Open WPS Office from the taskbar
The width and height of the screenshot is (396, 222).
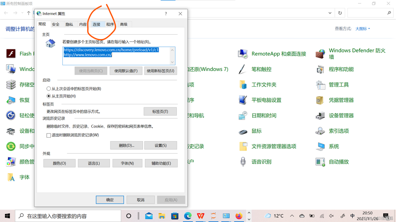[x=200, y=216]
